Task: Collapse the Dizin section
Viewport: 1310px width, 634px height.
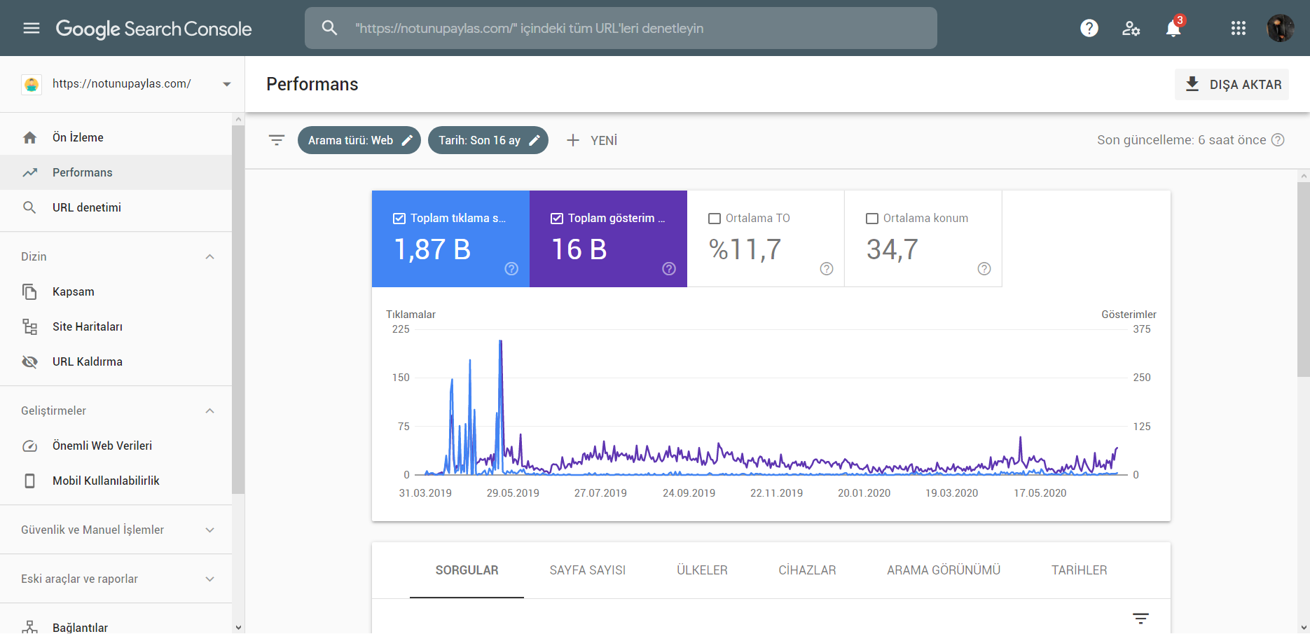Action: pos(209,256)
